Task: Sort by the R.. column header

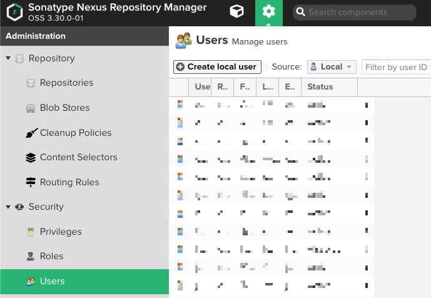Action: click(222, 87)
